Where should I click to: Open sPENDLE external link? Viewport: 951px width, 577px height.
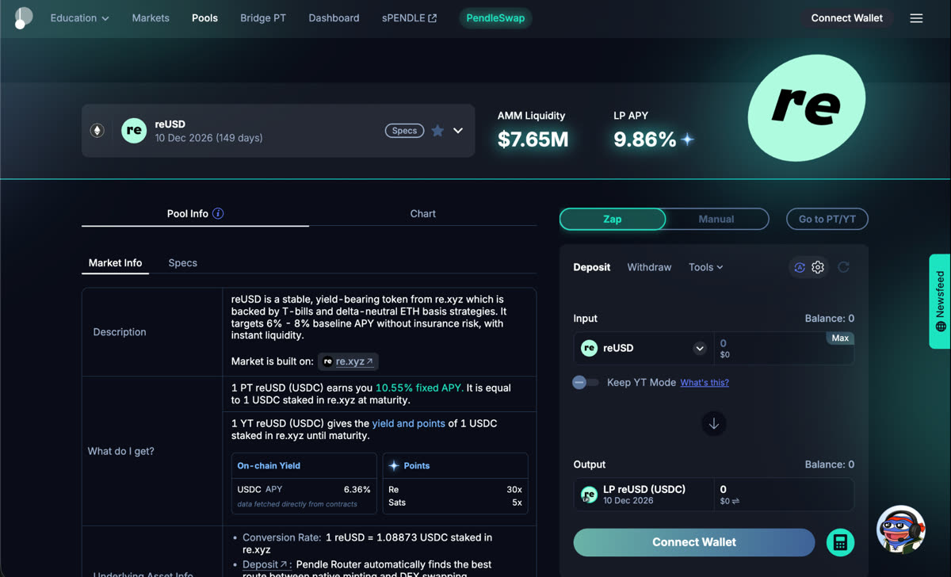[409, 18]
